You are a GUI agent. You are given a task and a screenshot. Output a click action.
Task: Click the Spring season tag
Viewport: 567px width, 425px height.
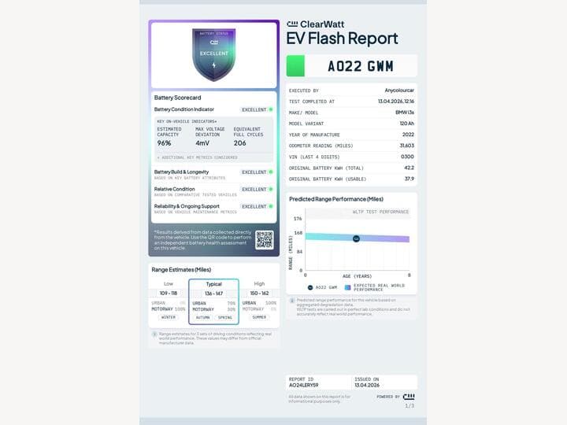pyautogui.click(x=225, y=317)
